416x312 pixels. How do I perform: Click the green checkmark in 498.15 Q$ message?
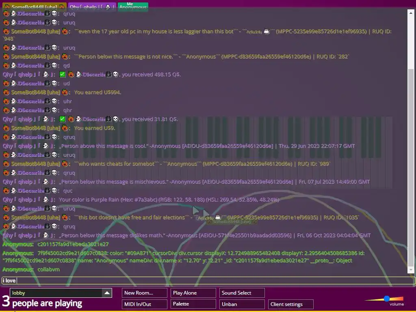pyautogui.click(x=62, y=75)
